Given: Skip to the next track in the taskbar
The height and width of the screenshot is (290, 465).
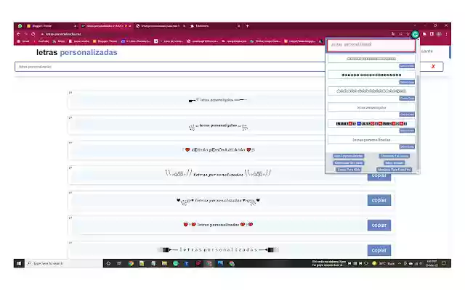Looking at the screenshot, I should pos(360,263).
